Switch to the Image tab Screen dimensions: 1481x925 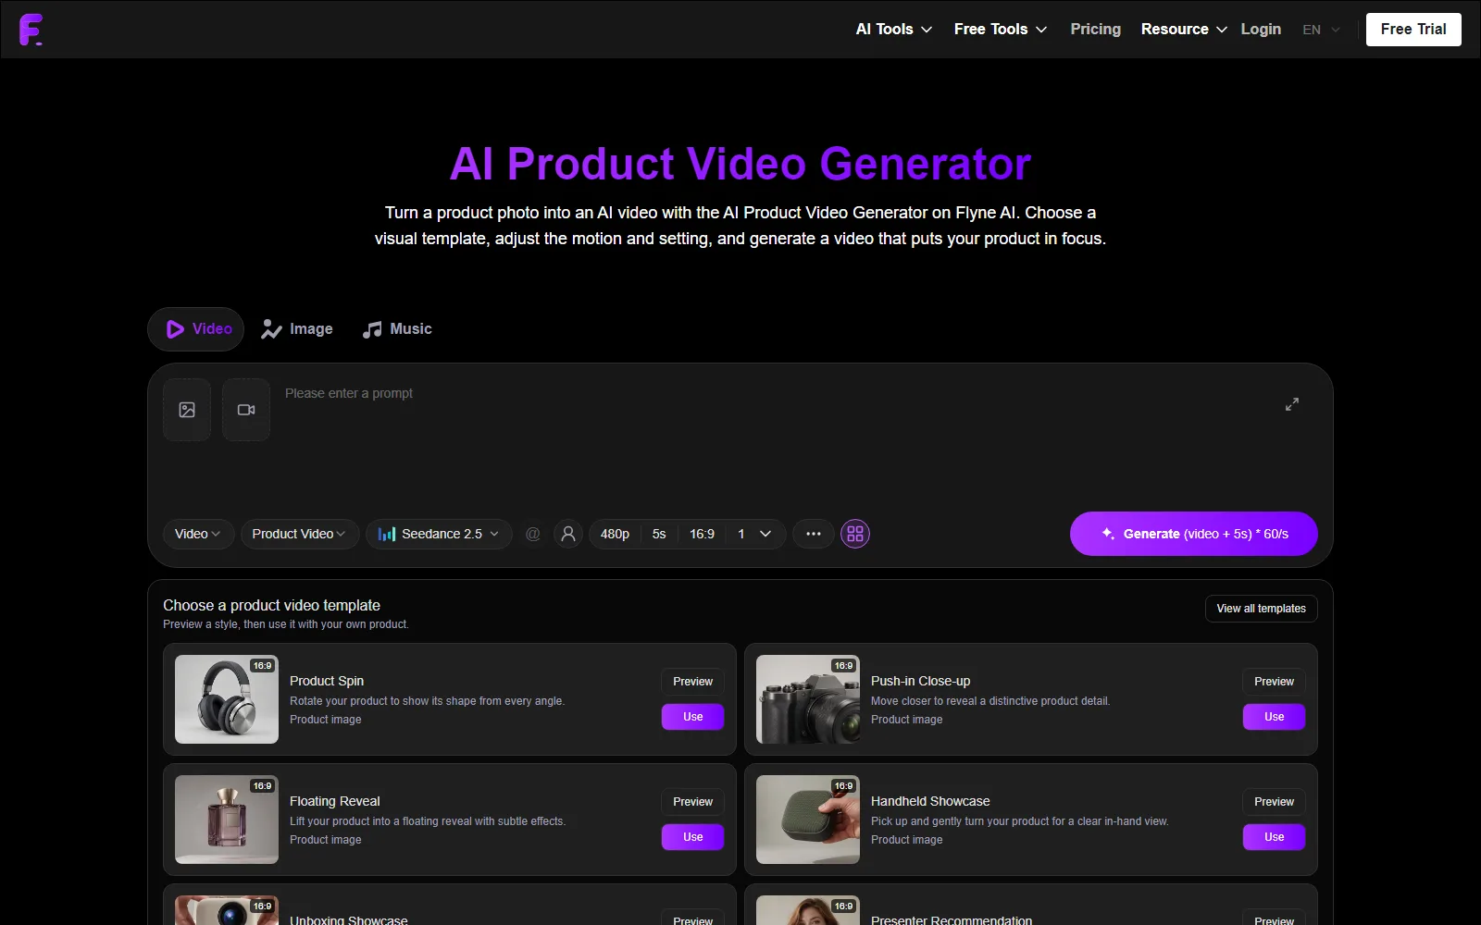[x=297, y=329]
